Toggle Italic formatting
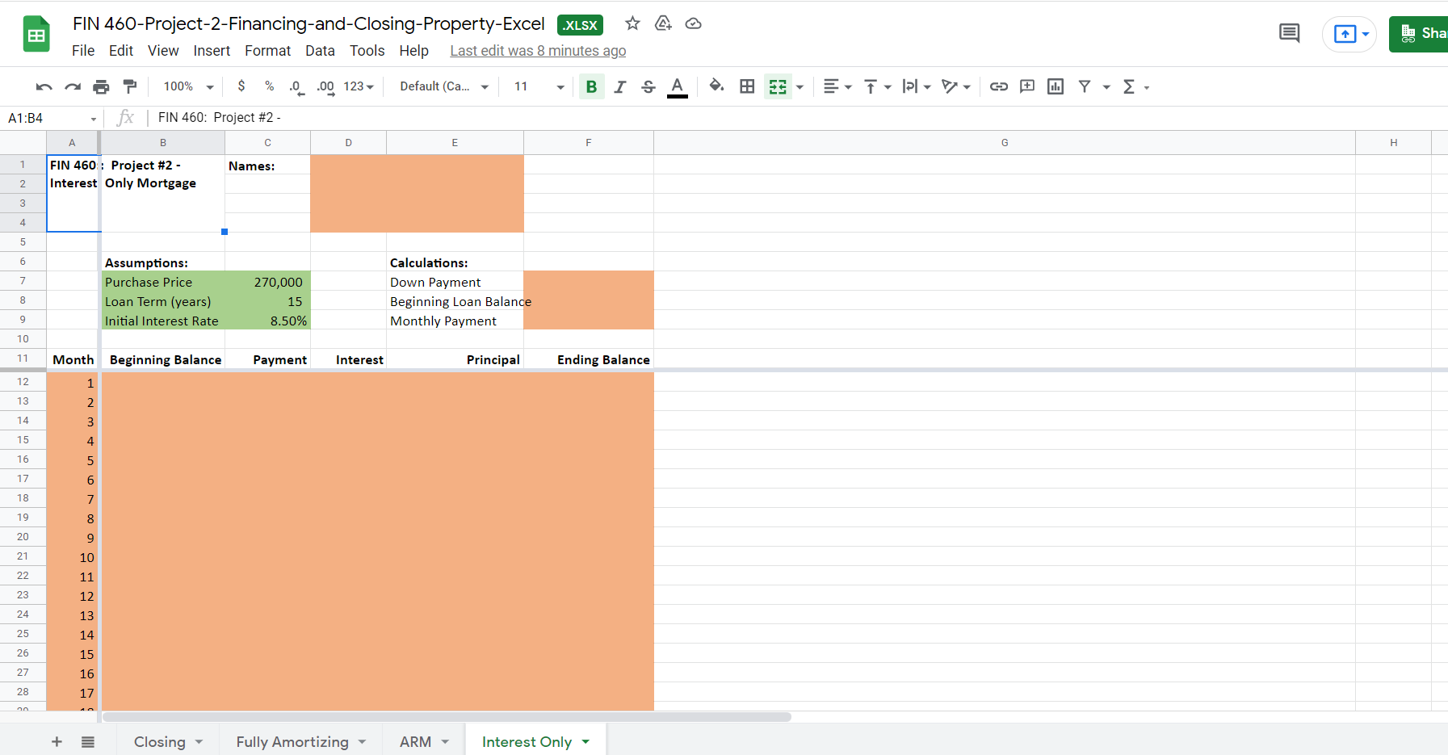The image size is (1448, 755). 619,86
